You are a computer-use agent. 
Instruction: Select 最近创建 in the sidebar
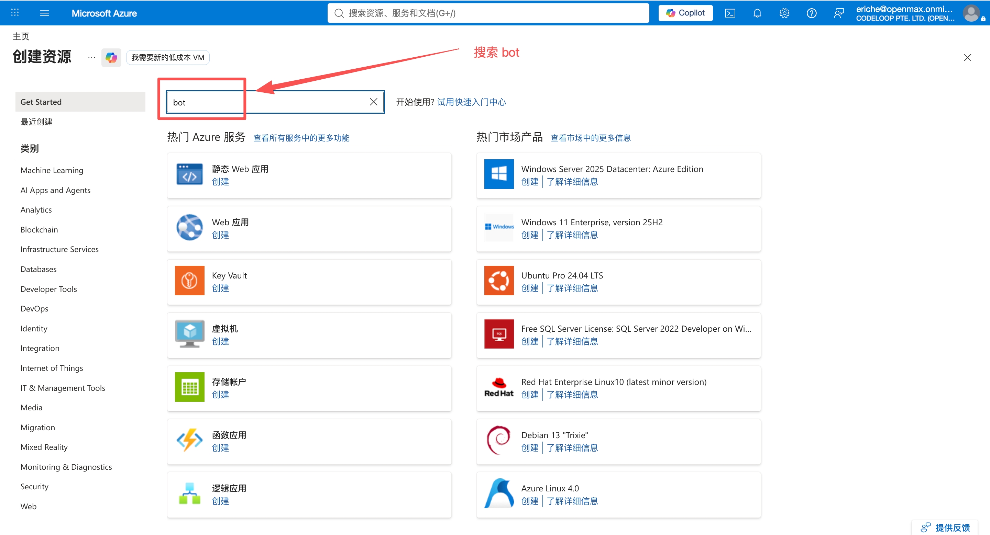(36, 122)
